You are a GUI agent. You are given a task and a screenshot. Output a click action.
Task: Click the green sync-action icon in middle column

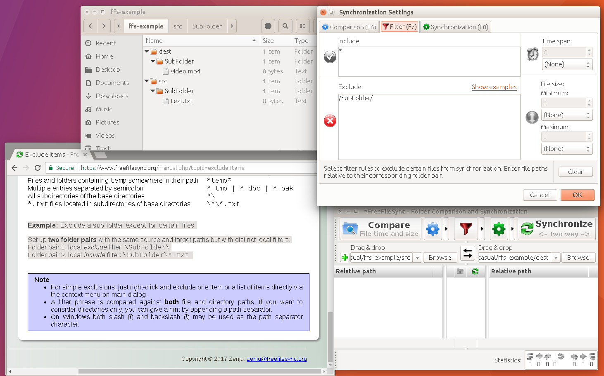click(x=475, y=271)
